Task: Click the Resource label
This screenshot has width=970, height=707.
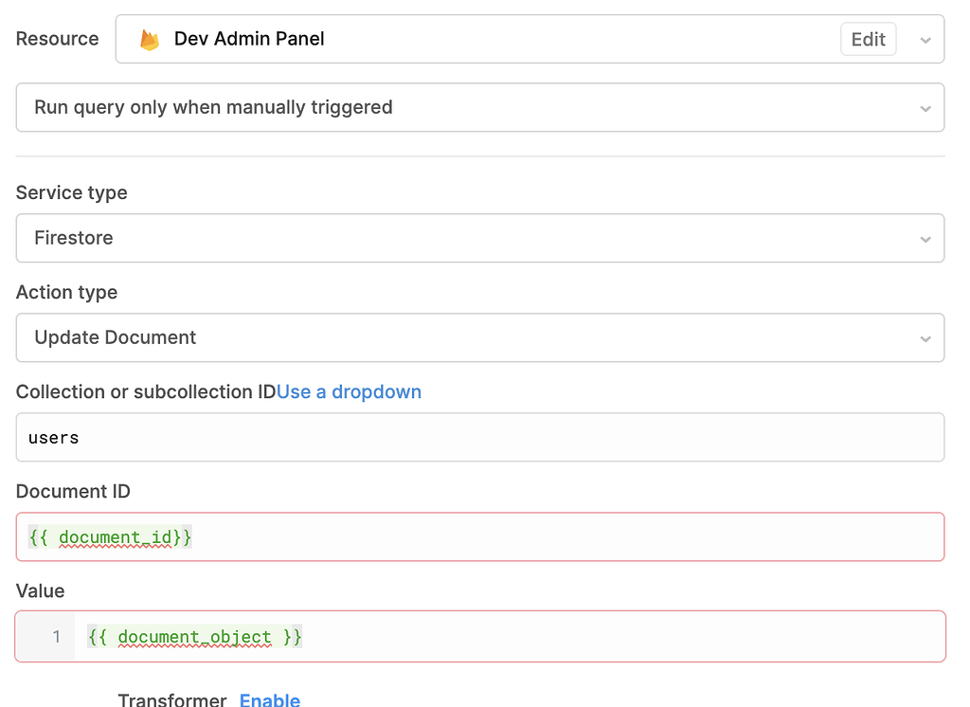Action: [x=56, y=38]
